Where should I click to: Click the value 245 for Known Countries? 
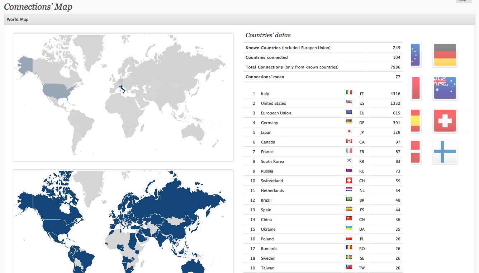[x=397, y=48]
